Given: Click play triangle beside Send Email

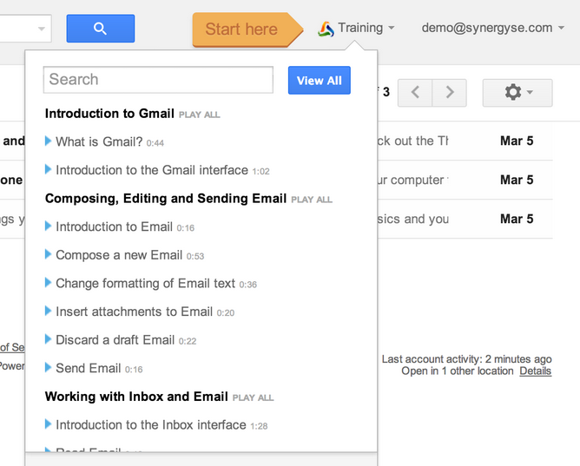Looking at the screenshot, I should pyautogui.click(x=48, y=367).
